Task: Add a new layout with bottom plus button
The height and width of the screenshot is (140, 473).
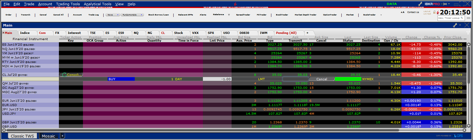Action: pos(62,136)
